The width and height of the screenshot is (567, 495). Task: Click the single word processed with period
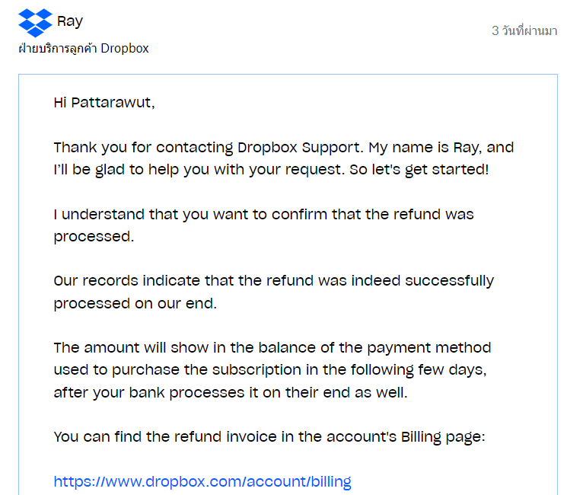(x=94, y=237)
